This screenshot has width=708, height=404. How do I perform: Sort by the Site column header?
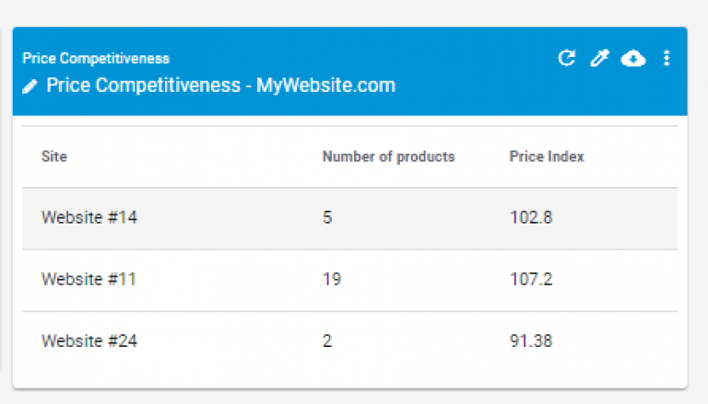click(x=54, y=157)
